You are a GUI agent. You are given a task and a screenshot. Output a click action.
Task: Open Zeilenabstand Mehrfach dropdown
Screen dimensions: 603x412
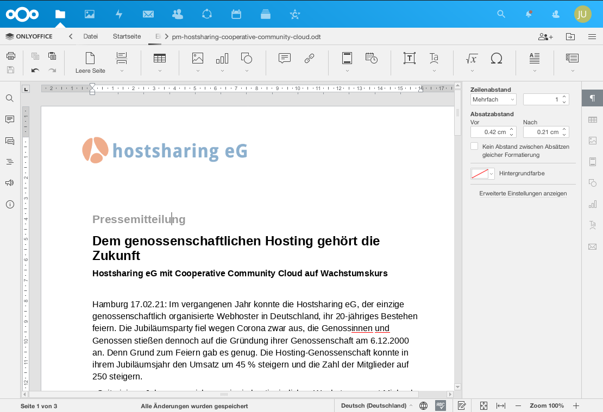pos(493,99)
